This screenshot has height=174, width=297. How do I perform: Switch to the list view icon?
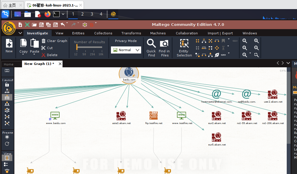coord(6,164)
